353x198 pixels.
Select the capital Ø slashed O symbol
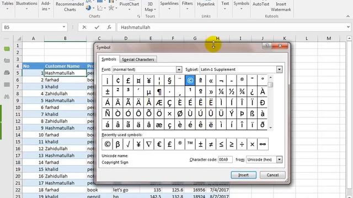pos(180,113)
